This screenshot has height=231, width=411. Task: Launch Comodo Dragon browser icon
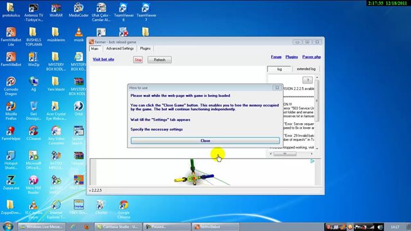[11, 86]
